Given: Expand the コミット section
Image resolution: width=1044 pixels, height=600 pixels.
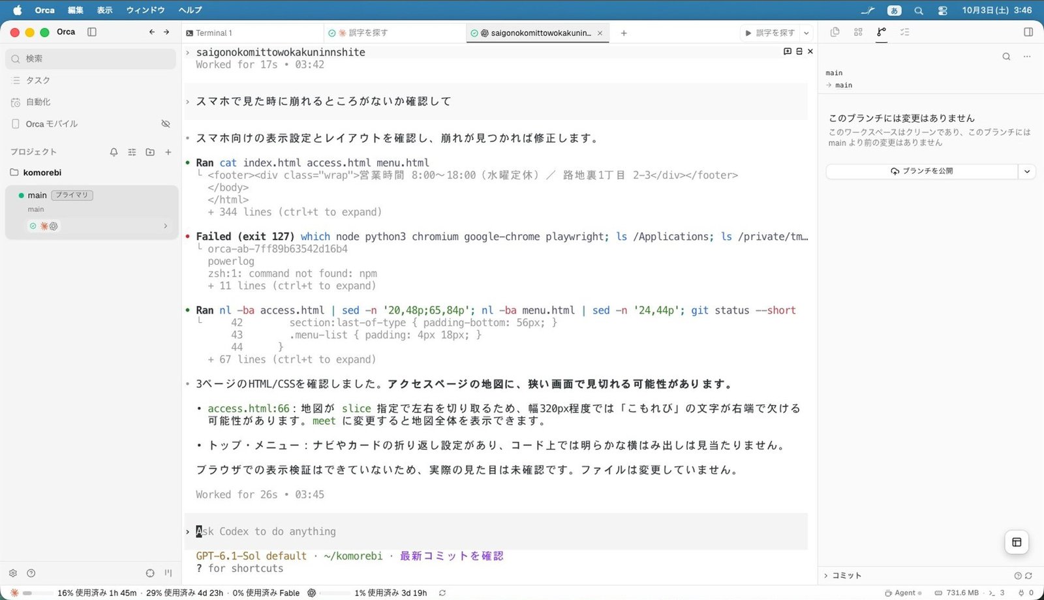Looking at the screenshot, I should click(x=843, y=575).
